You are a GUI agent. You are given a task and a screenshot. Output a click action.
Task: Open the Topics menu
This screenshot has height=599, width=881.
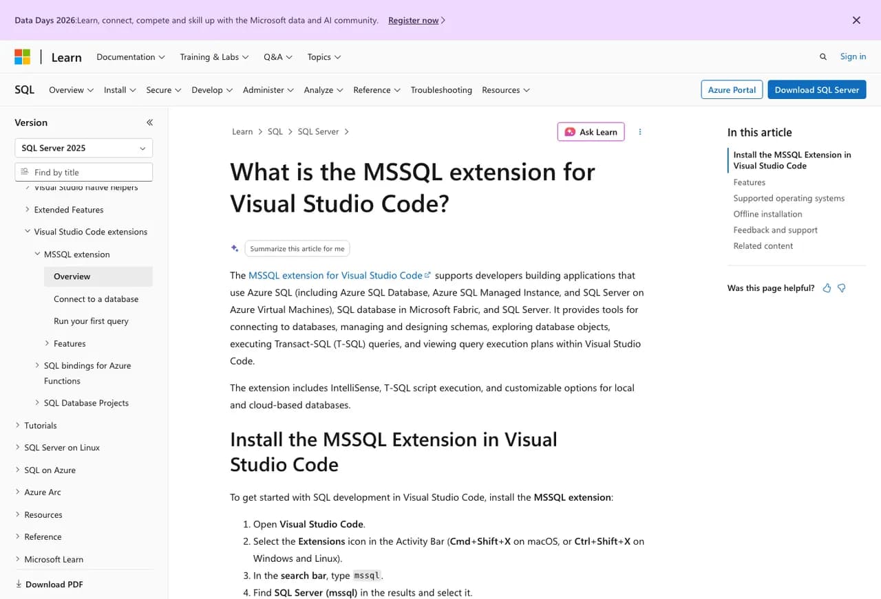click(x=324, y=57)
